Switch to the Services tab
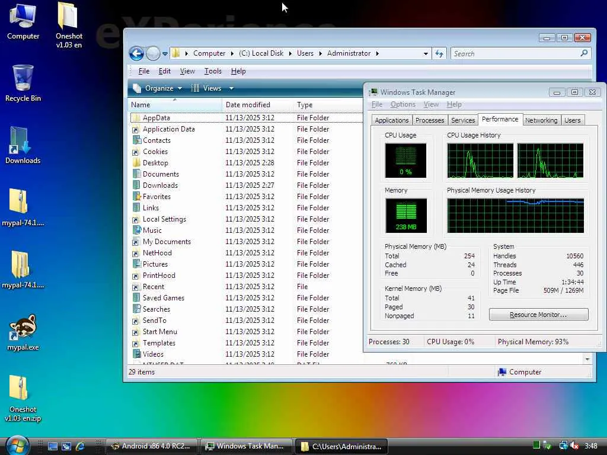607x455 pixels. pos(463,120)
